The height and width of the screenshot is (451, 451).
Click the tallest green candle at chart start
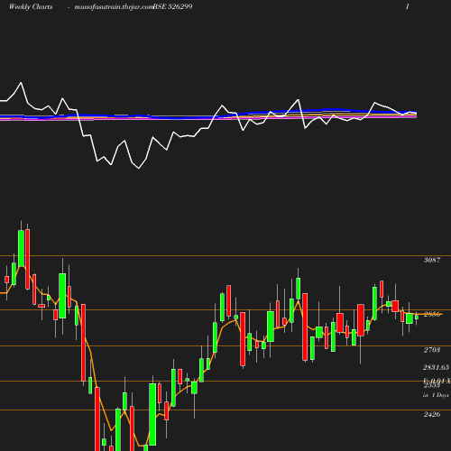pos(21,248)
